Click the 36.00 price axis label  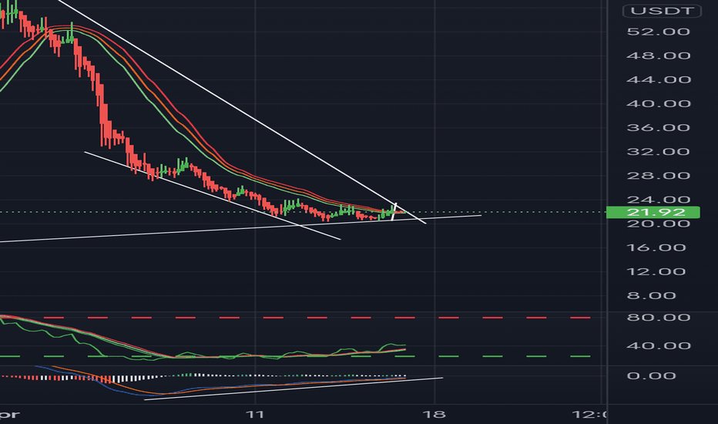[x=658, y=127]
